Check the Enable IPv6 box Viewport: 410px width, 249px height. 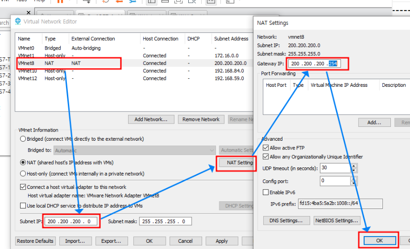pos(266,192)
